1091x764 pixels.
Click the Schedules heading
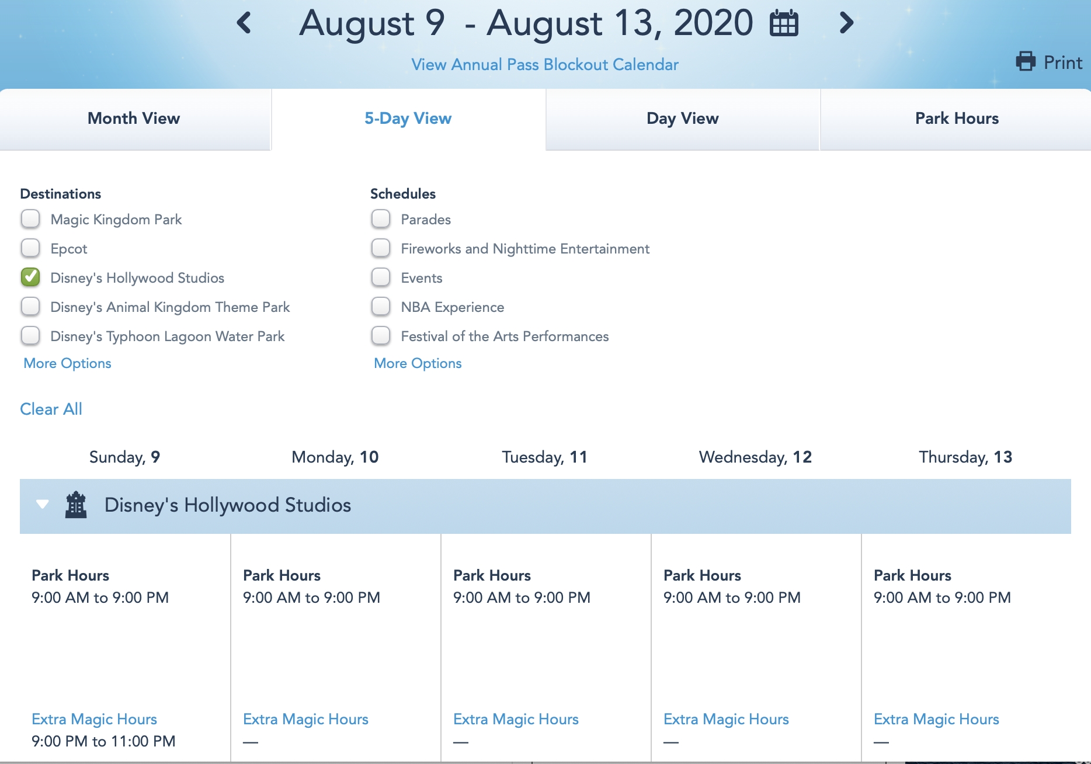pos(403,194)
